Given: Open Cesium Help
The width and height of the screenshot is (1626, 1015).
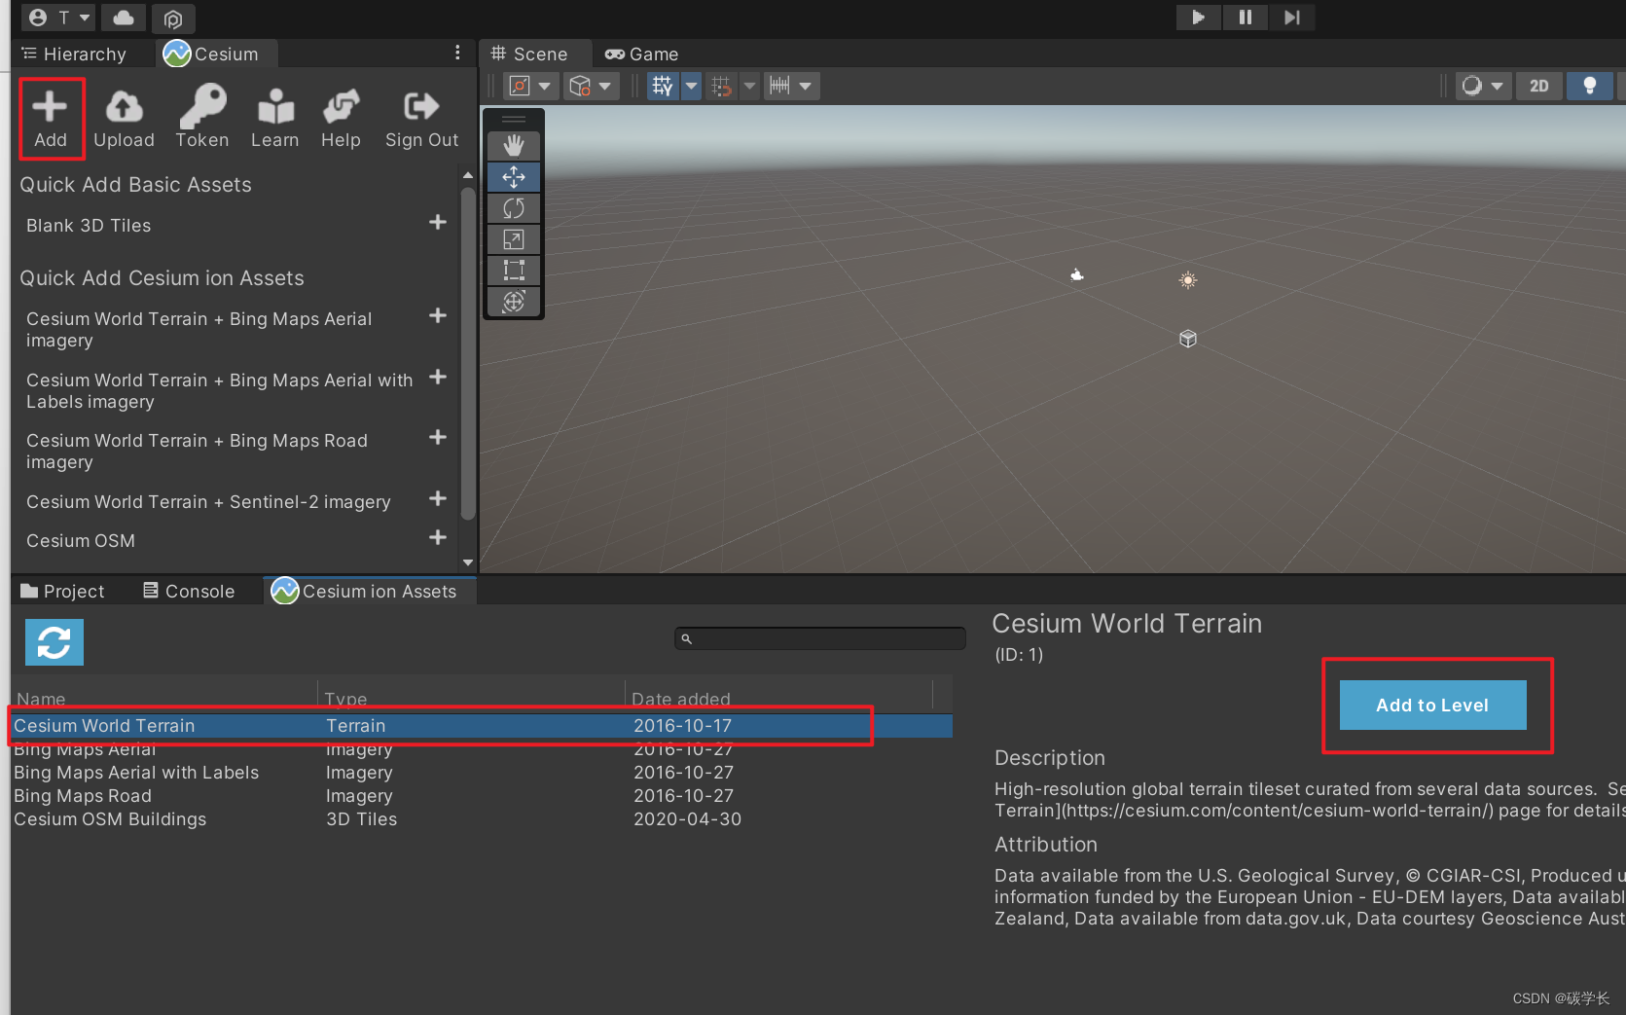Looking at the screenshot, I should 341,118.
